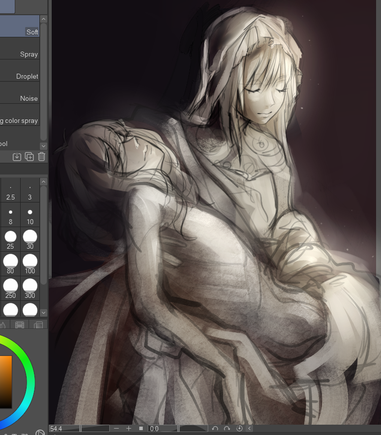The image size is (381, 435).
Task: Select the color spray sub tool
Action: pyautogui.click(x=20, y=115)
